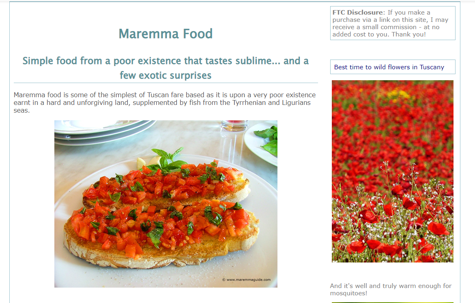Click the horizontal rule under the subheading
Image resolution: width=475 pixels, height=303 pixels.
(165, 83)
